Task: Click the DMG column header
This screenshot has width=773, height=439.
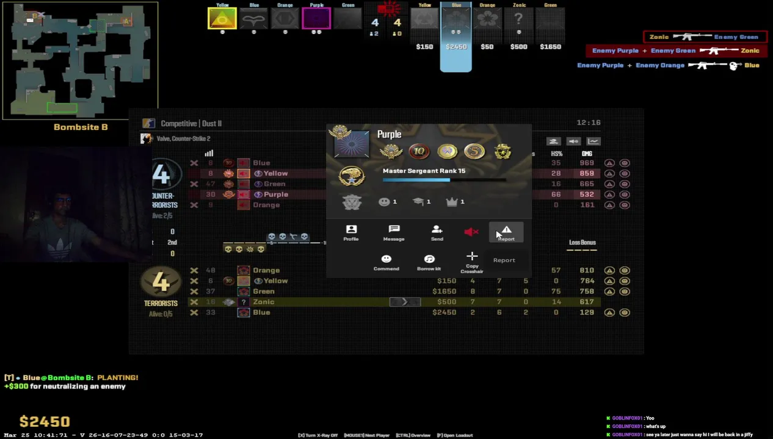Action: tap(587, 154)
